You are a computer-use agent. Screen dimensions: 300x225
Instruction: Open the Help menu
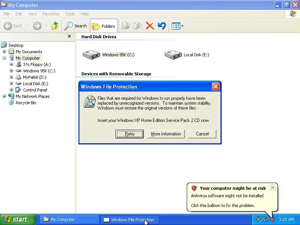click(84, 14)
